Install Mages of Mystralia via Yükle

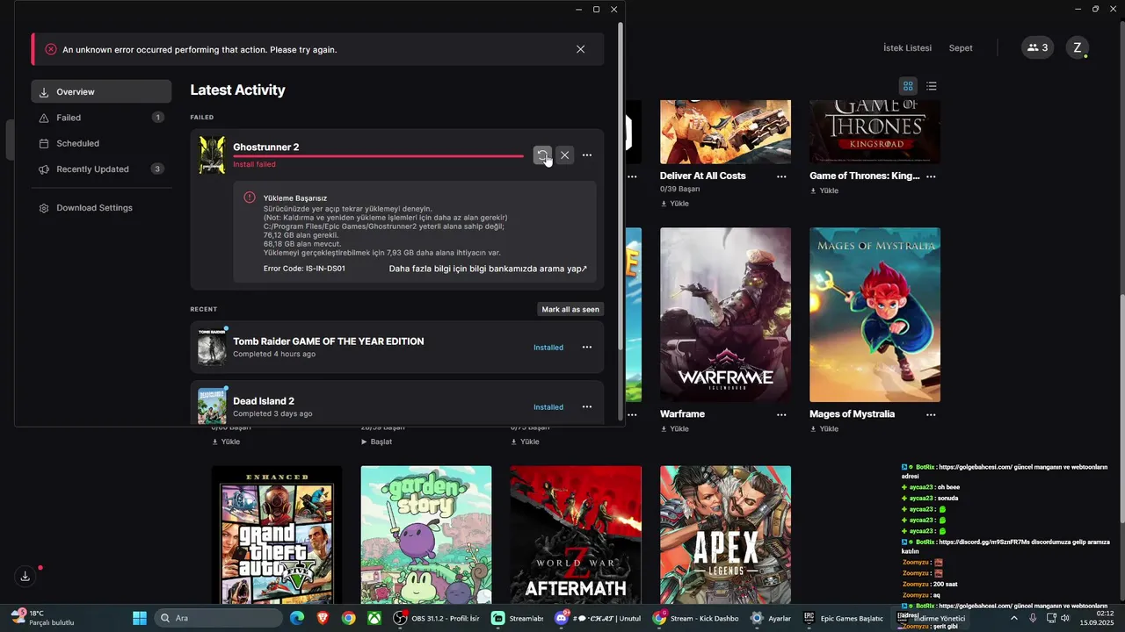[824, 429]
